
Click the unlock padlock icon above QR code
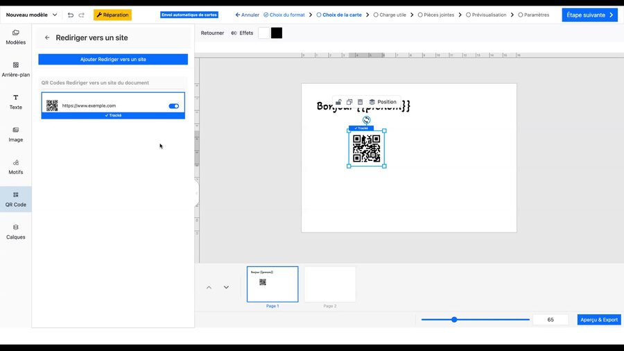338,102
